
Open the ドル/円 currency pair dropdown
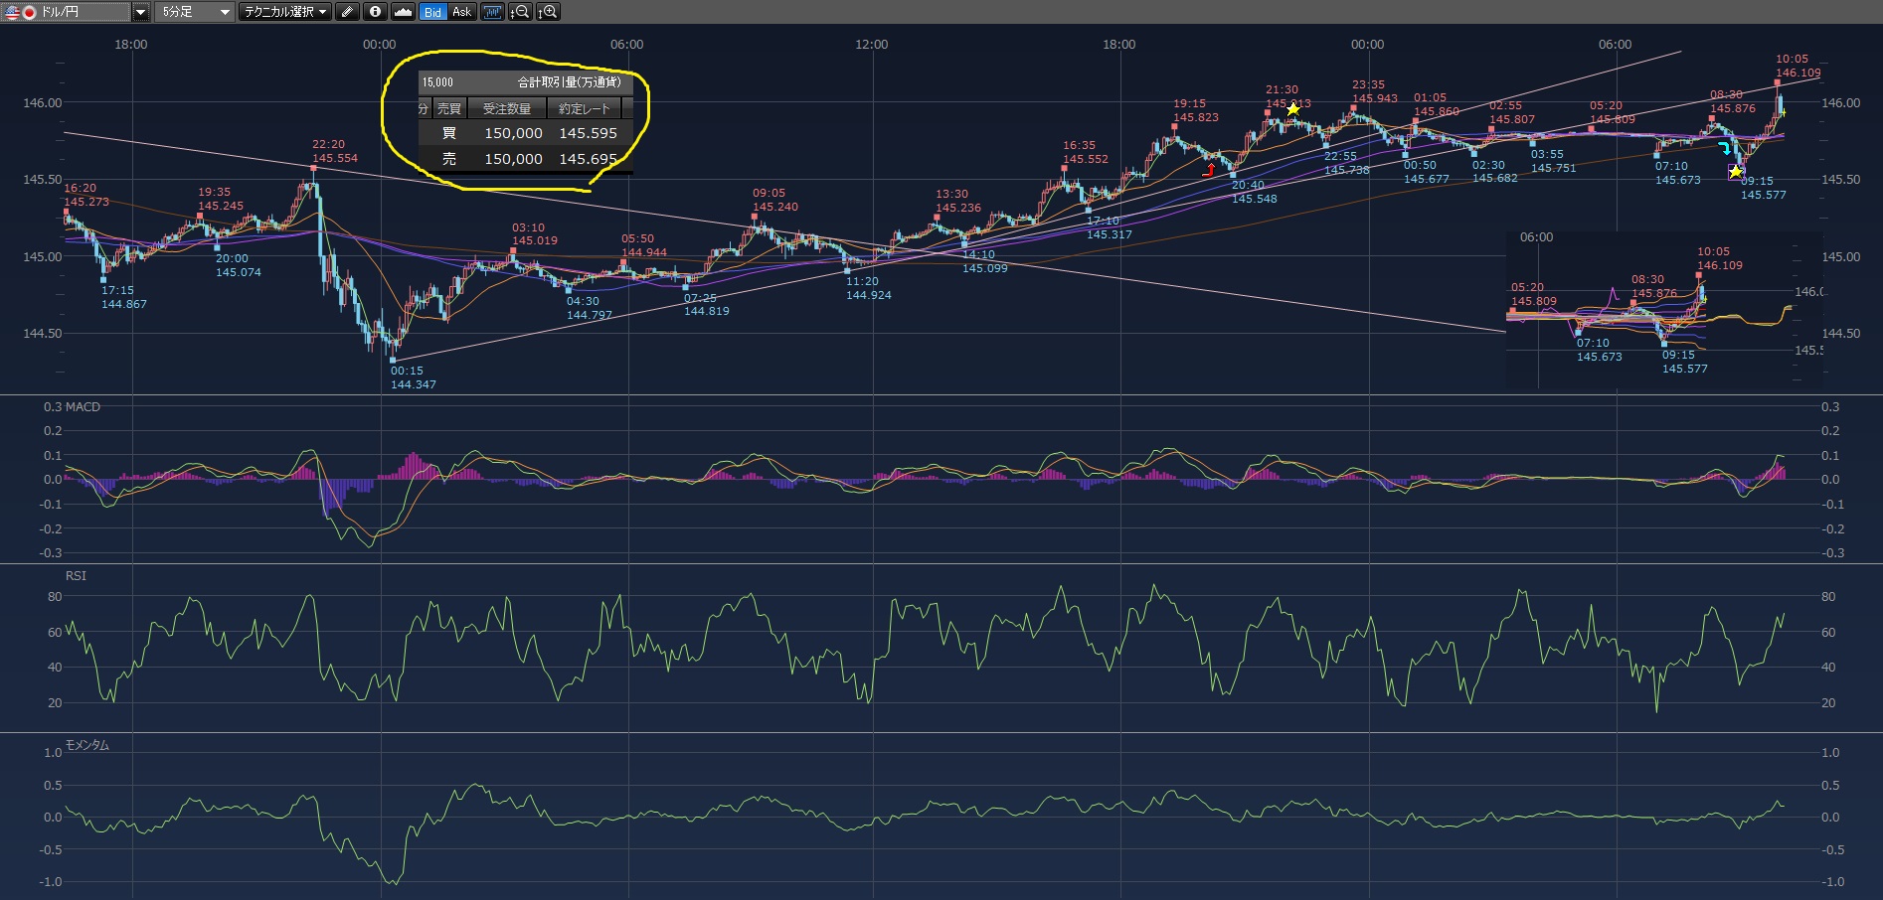(x=140, y=12)
